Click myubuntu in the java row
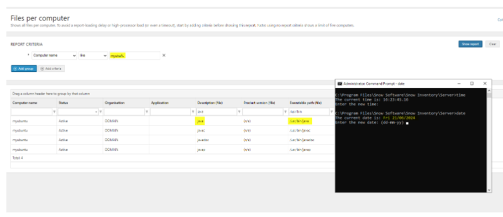503x217 pixels. coord(19,121)
